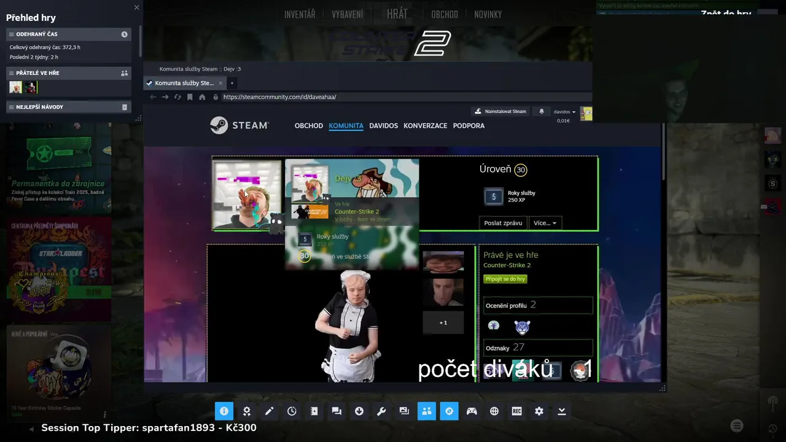
Task: Open the Odznaky badges section
Action: (538, 347)
